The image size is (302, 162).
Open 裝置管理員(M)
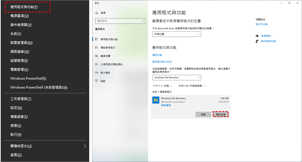click(x=21, y=43)
